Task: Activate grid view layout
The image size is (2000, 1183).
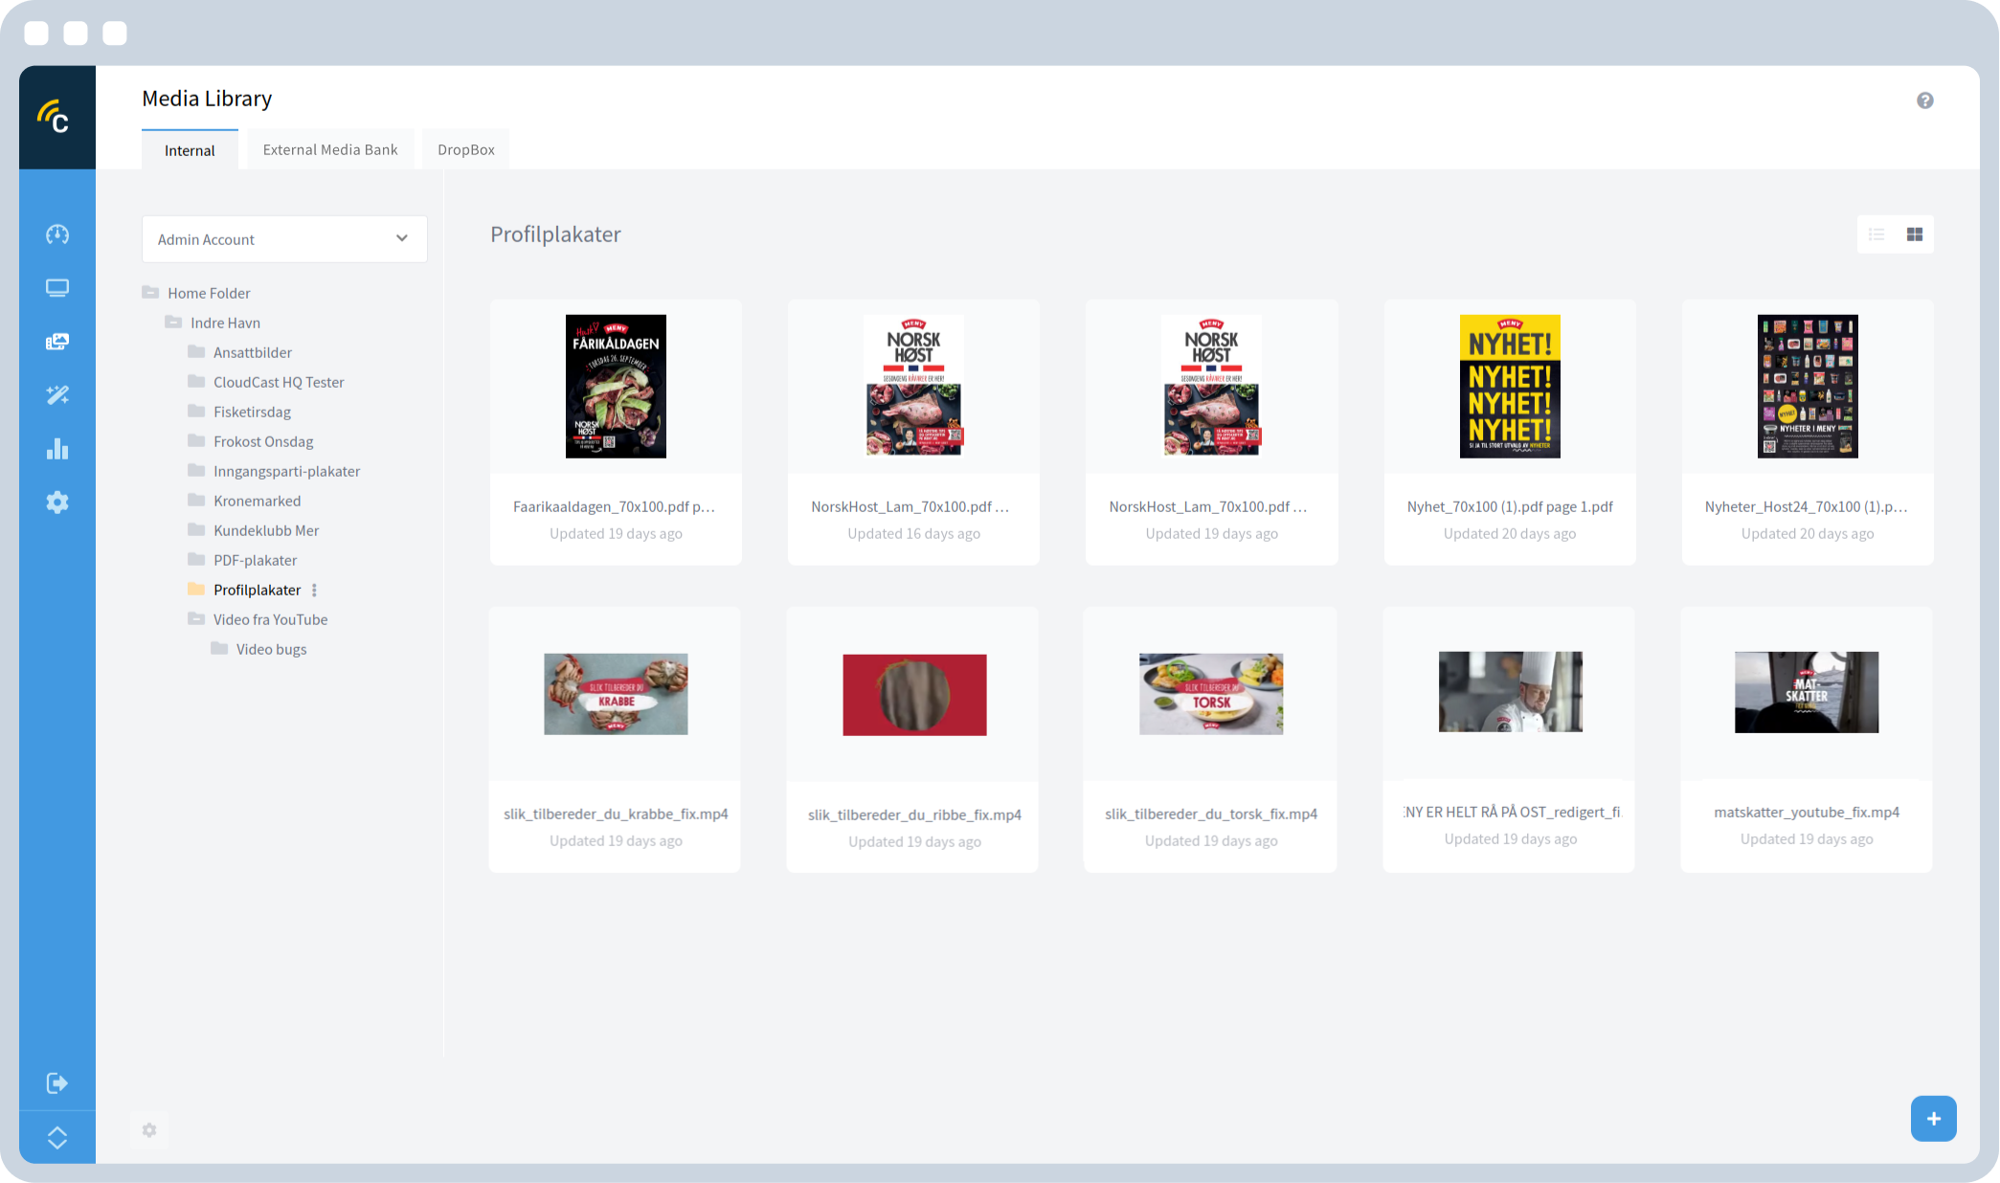Action: (x=1915, y=234)
